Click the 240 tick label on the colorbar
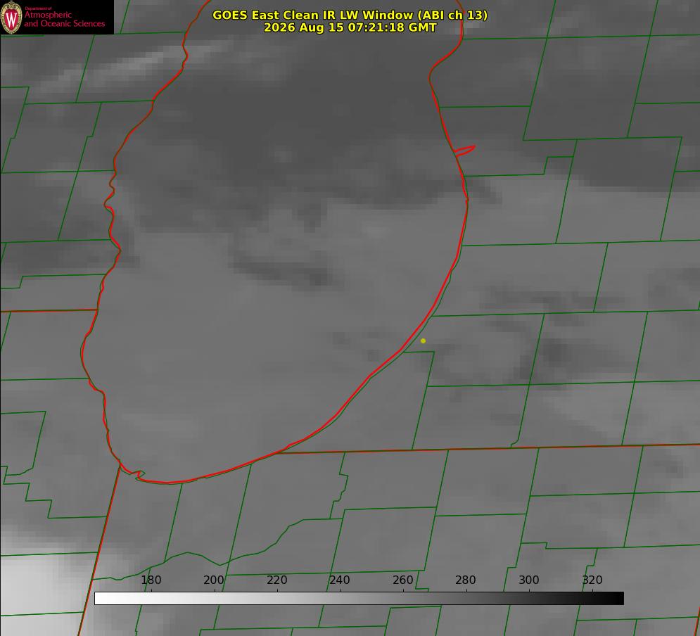This screenshot has height=636, width=700. click(340, 580)
